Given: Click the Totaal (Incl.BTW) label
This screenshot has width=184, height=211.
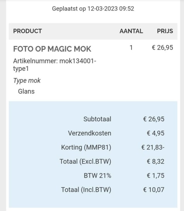Looking at the screenshot, I should point(86,190).
